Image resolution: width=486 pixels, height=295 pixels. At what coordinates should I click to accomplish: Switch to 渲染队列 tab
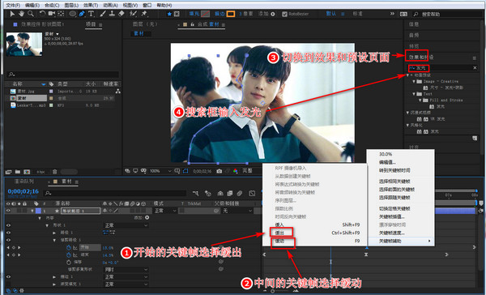[24, 182]
